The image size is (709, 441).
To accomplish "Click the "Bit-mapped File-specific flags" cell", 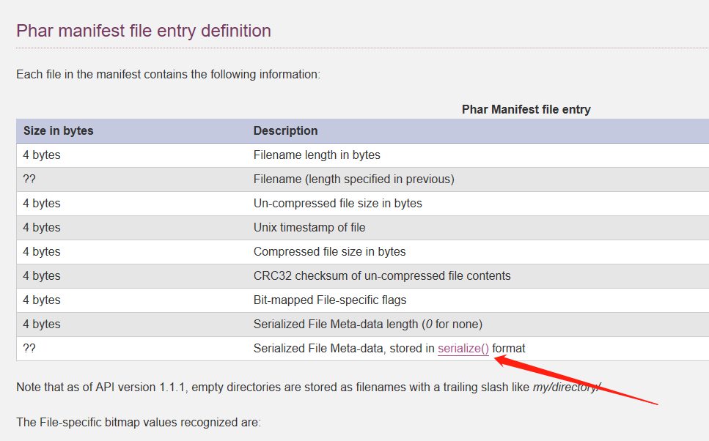I will pyautogui.click(x=330, y=300).
